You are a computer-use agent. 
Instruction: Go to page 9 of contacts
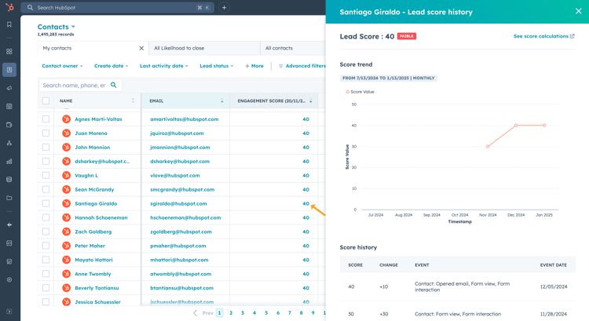click(x=313, y=312)
